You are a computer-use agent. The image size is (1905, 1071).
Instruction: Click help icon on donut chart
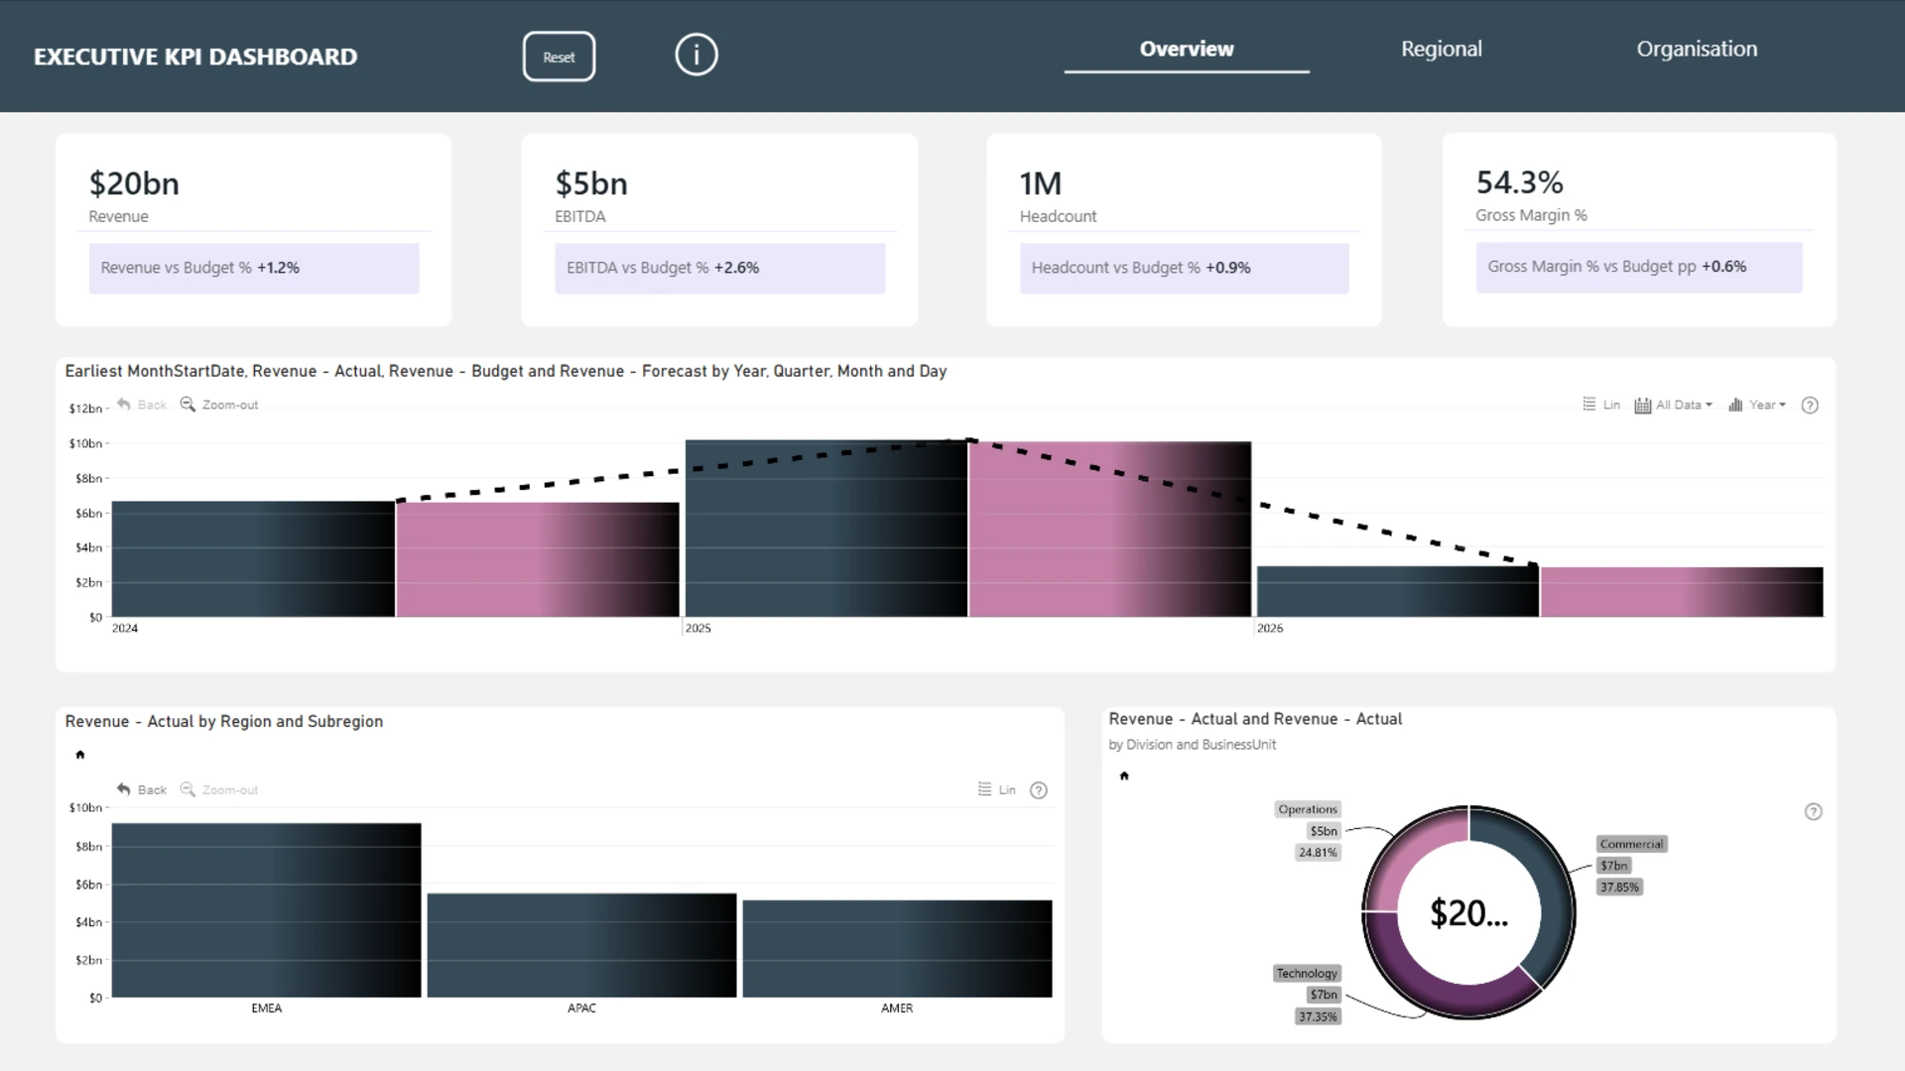(1813, 811)
